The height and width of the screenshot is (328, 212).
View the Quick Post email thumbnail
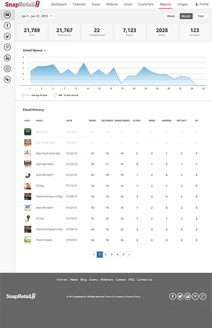[28, 132]
